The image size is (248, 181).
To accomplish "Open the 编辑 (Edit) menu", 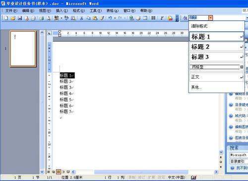I will click(x=28, y=11).
